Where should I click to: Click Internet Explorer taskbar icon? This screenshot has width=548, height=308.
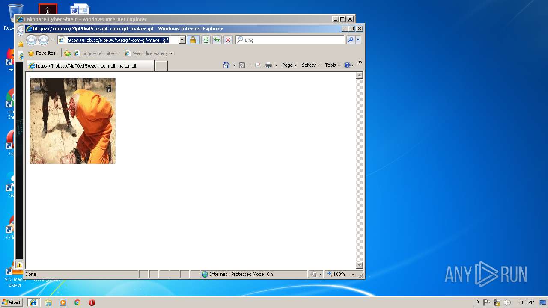33,302
